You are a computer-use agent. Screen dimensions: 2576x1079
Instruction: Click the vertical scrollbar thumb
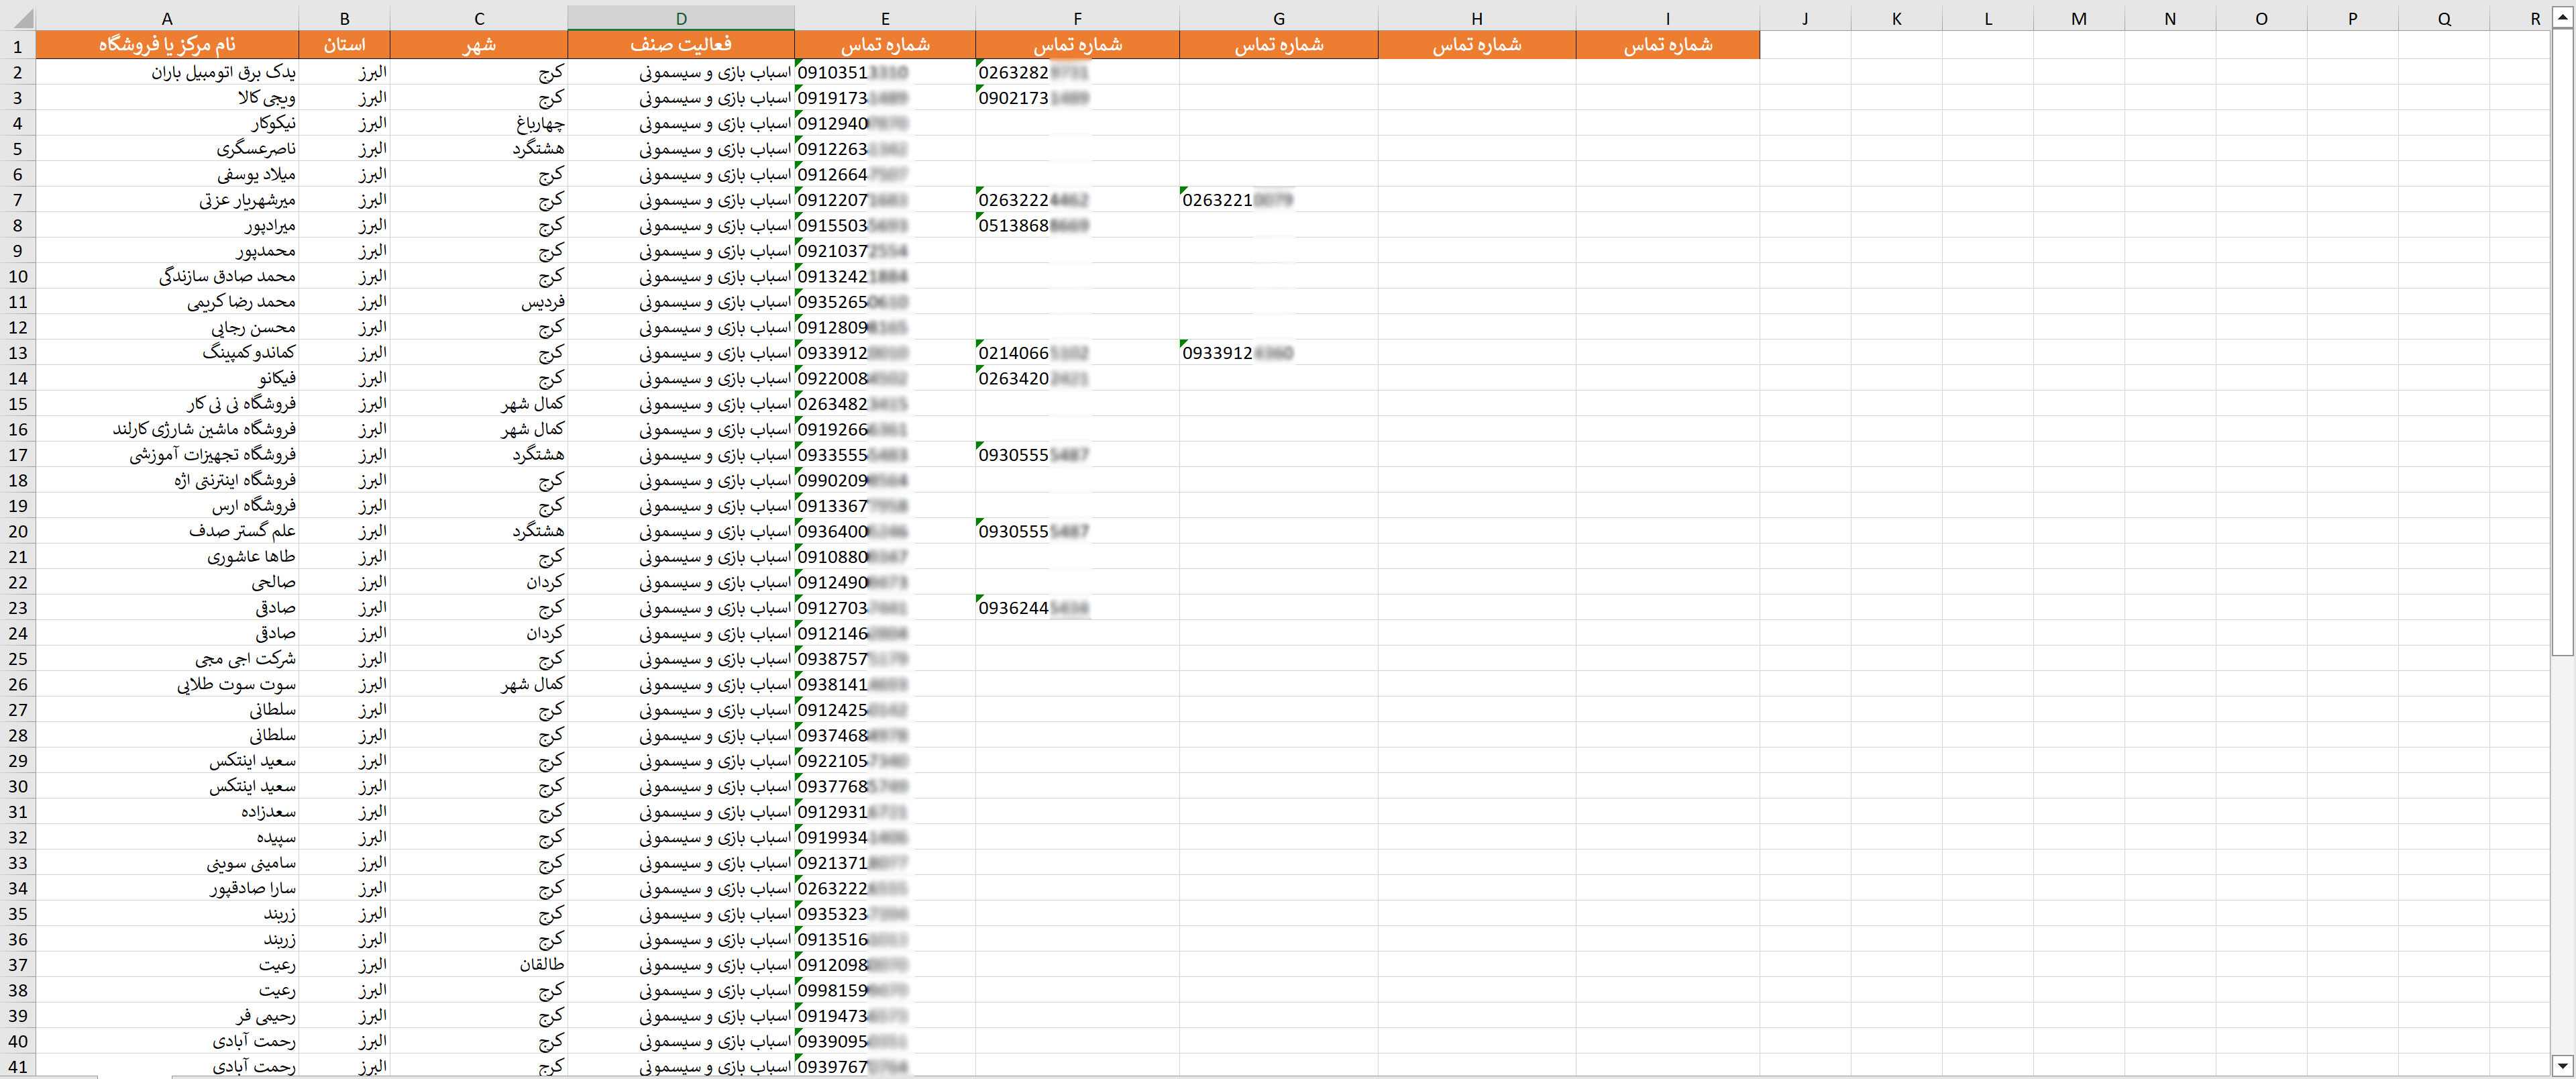tap(2562, 342)
